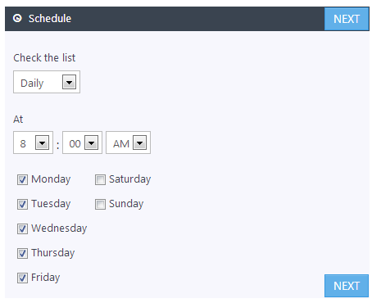Click the Wednesday label text
The width and height of the screenshot is (372, 303).
click(x=59, y=228)
